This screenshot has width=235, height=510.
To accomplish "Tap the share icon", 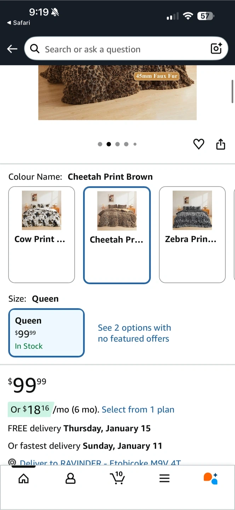I will click(220, 144).
